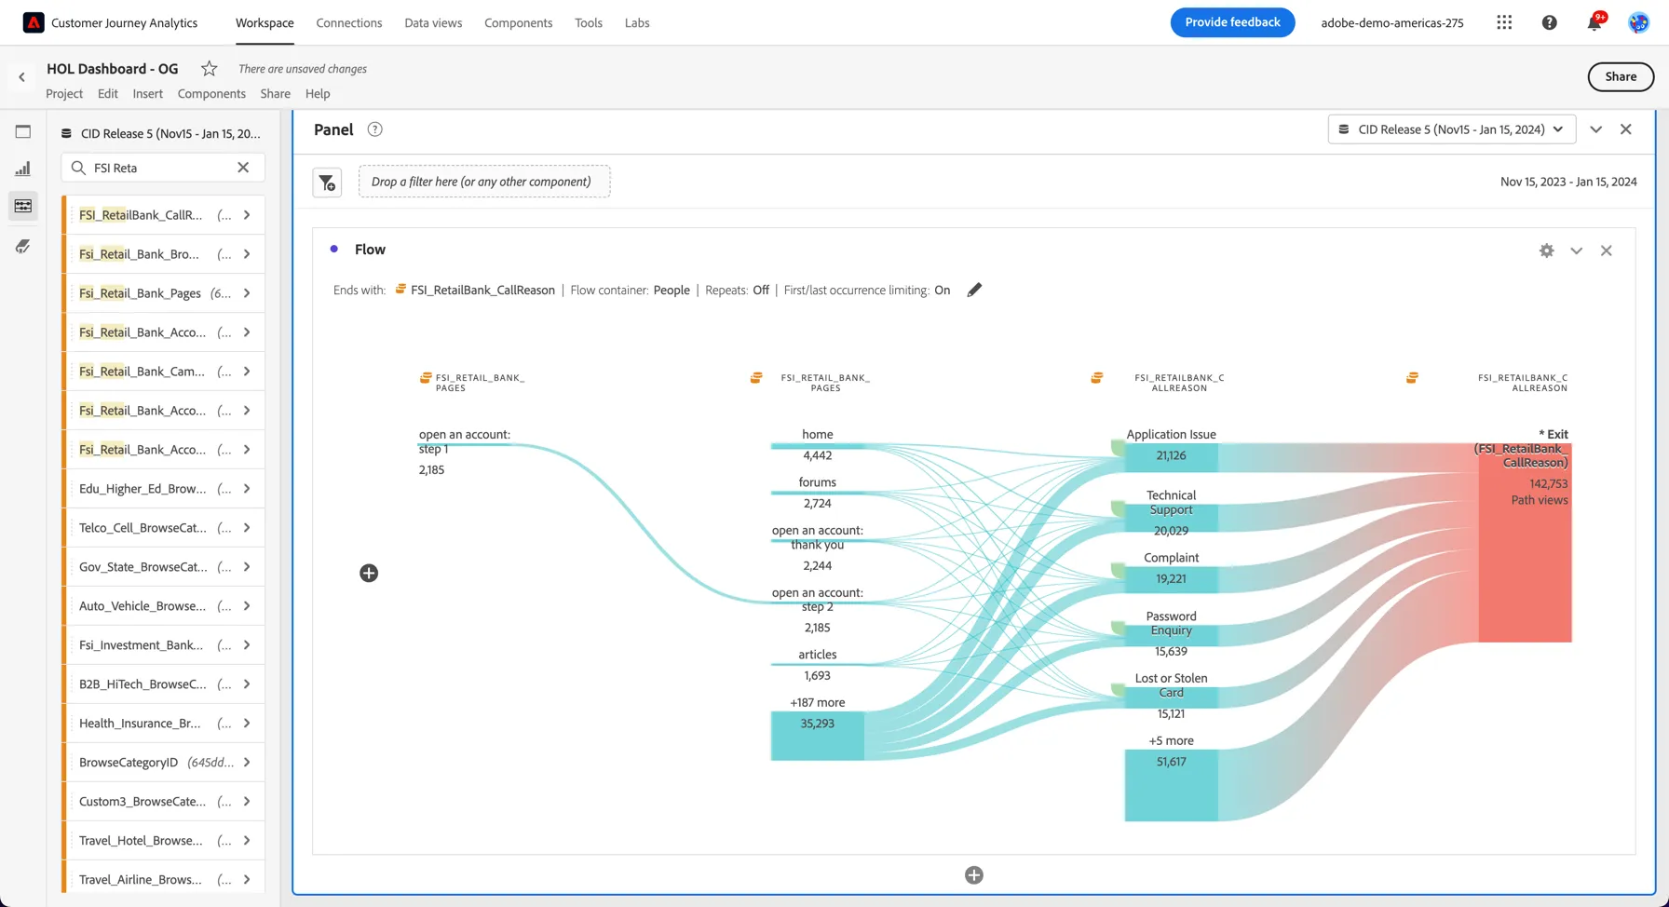Click the Provide feedback button
Image resolution: width=1669 pixels, height=907 pixels.
[1232, 22]
